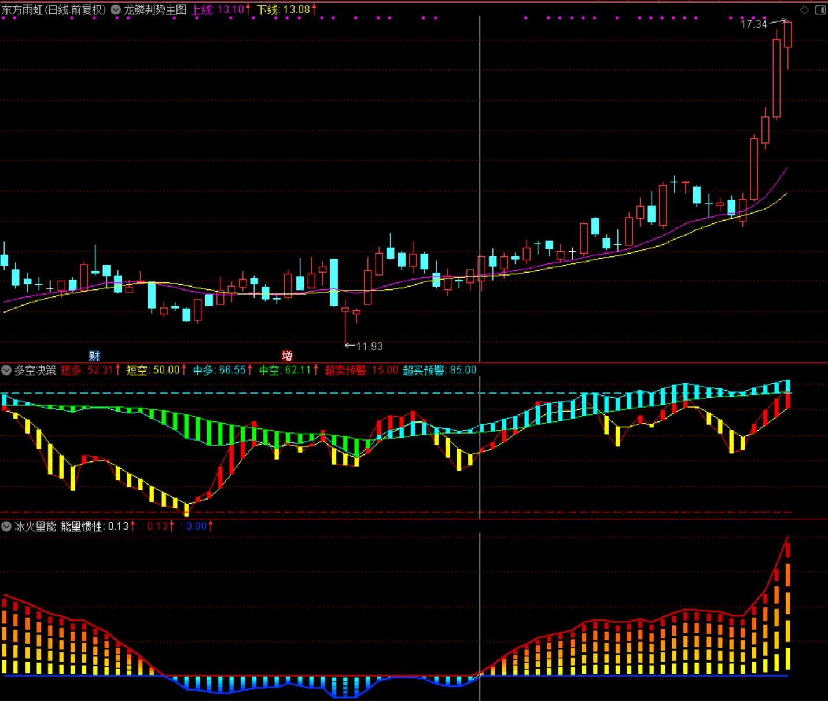Click the 冰火量能 indicator name

point(35,526)
